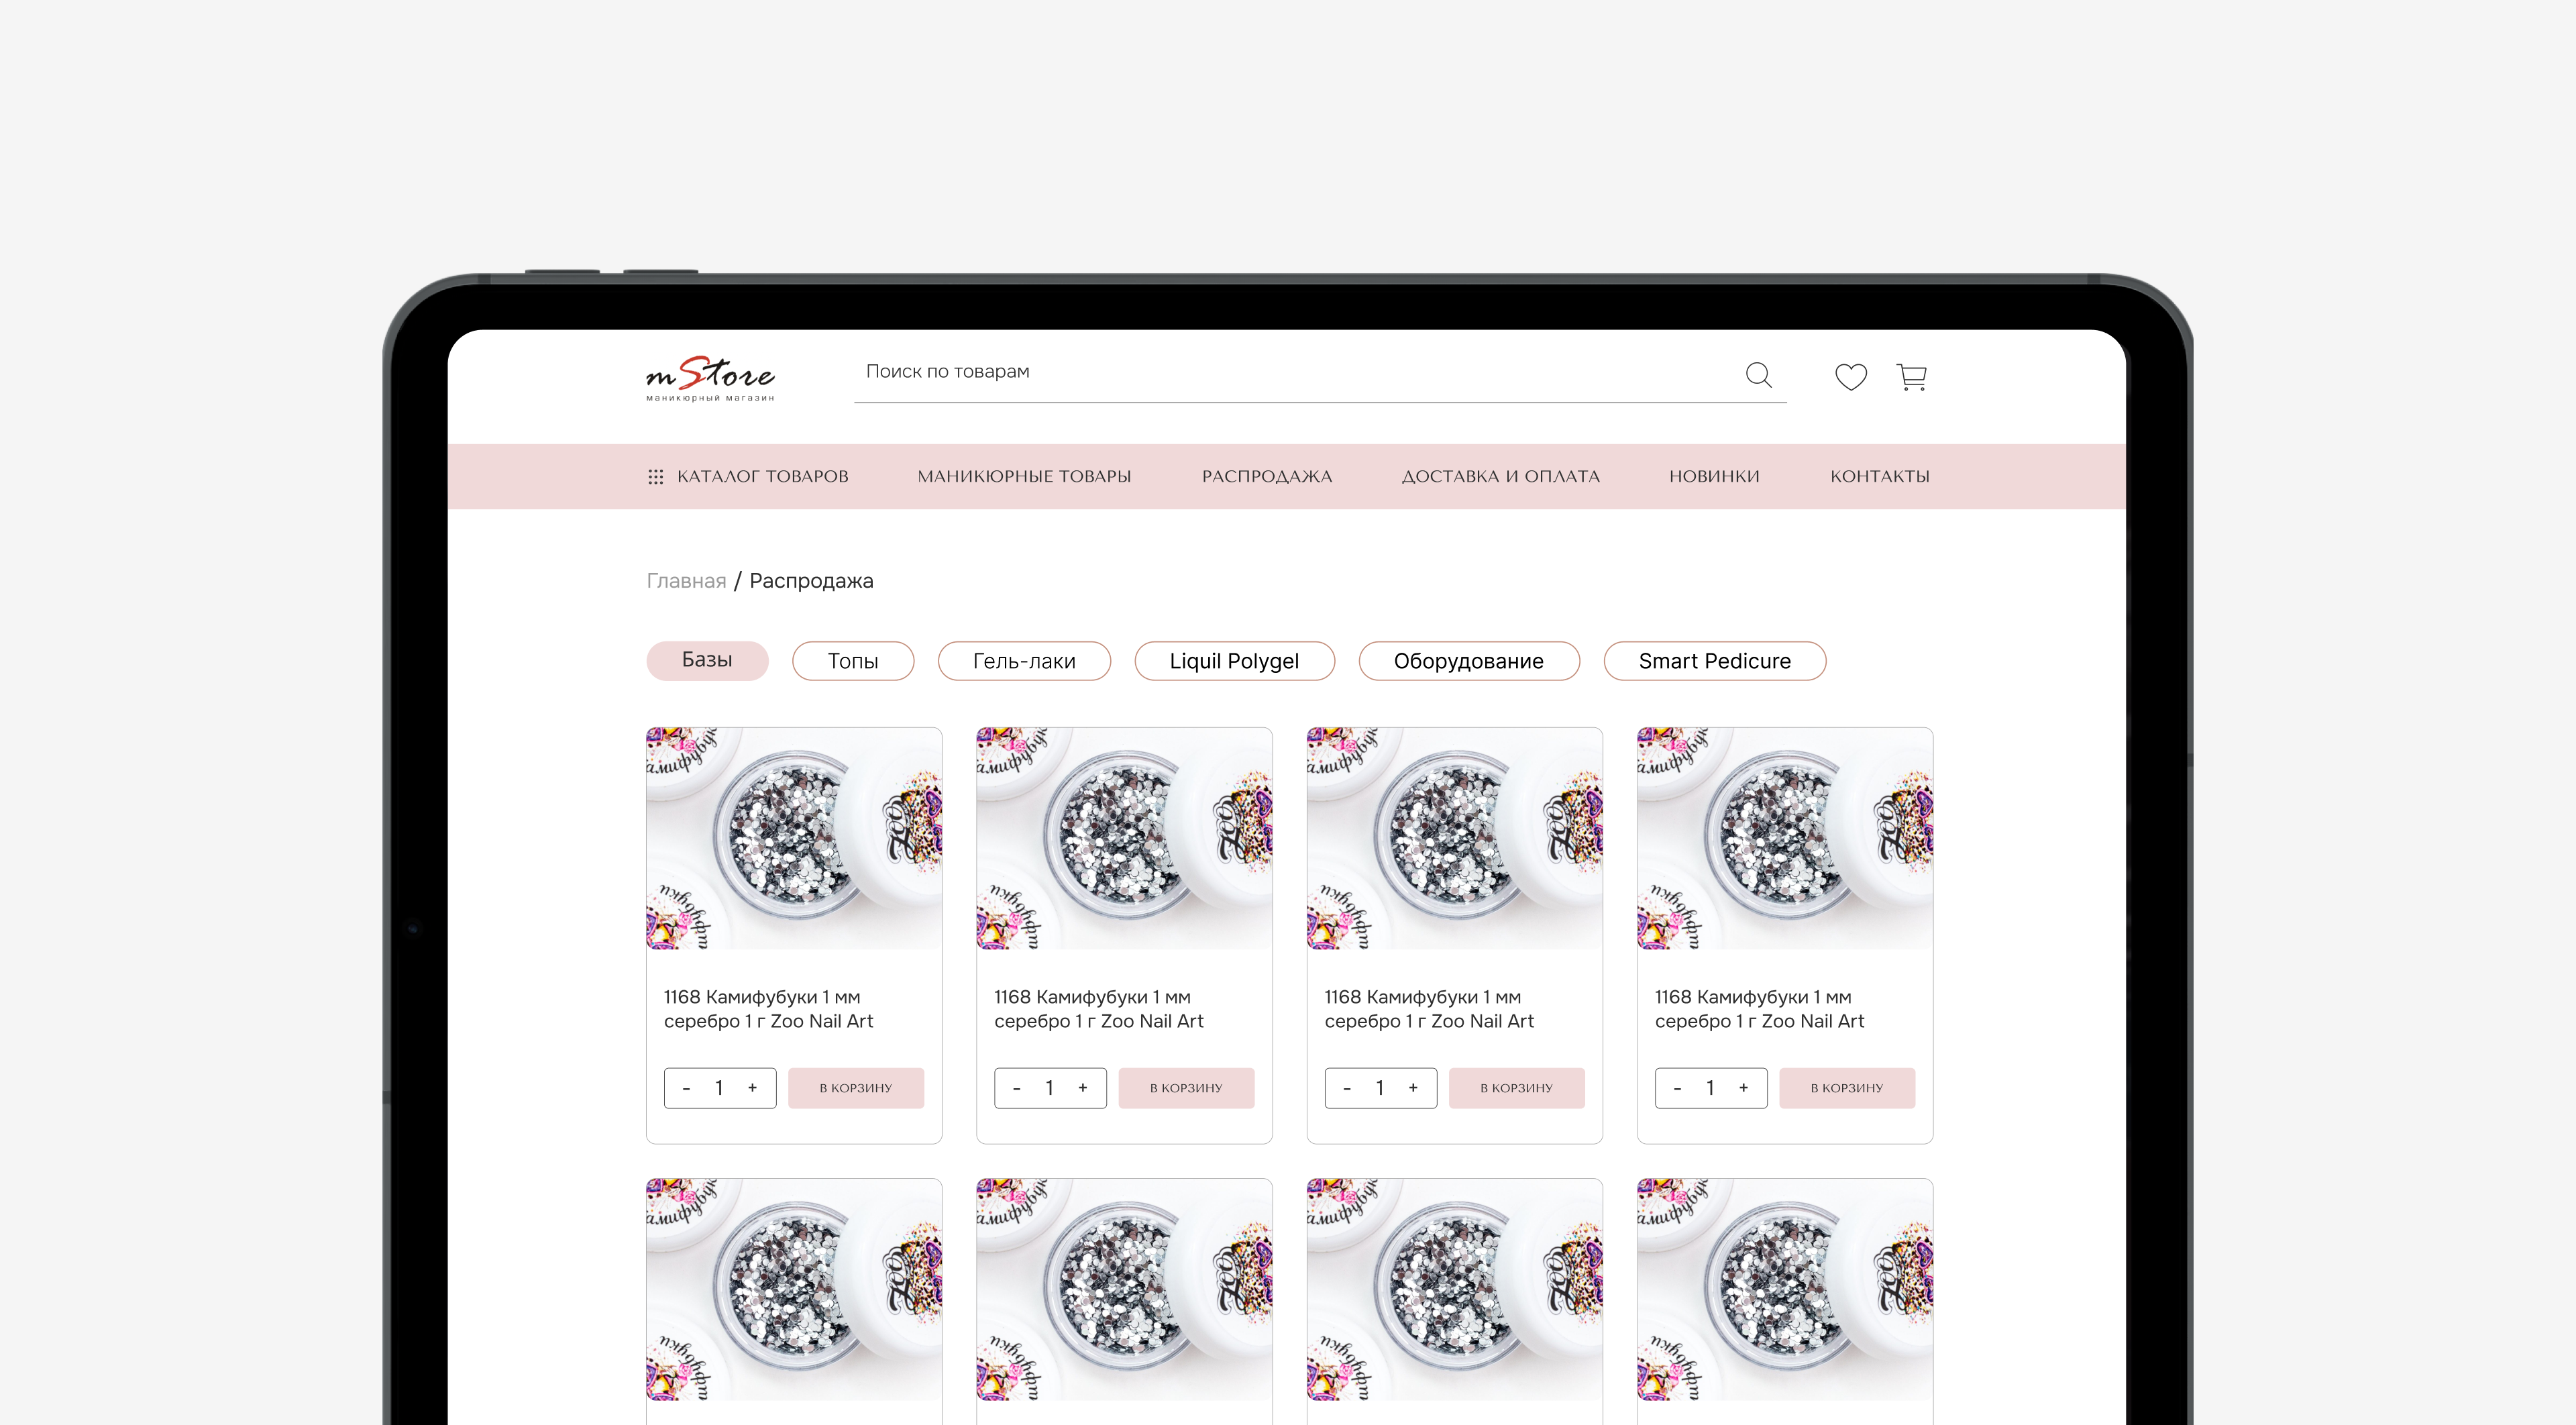This screenshot has height=1425, width=2576.
Task: Open the third product image in bottom row
Action: (x=1454, y=1289)
